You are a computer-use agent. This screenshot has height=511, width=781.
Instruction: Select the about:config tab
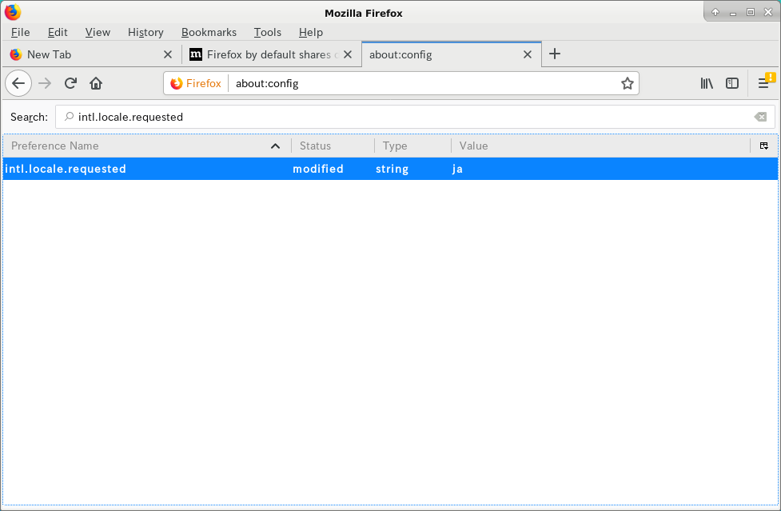click(x=452, y=54)
